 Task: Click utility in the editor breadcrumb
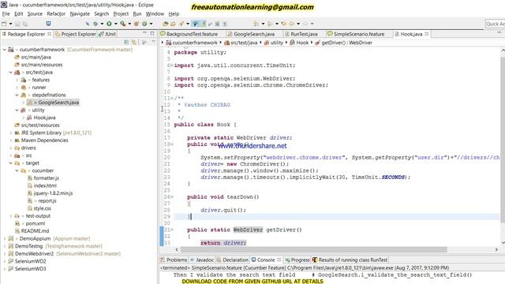point(276,43)
